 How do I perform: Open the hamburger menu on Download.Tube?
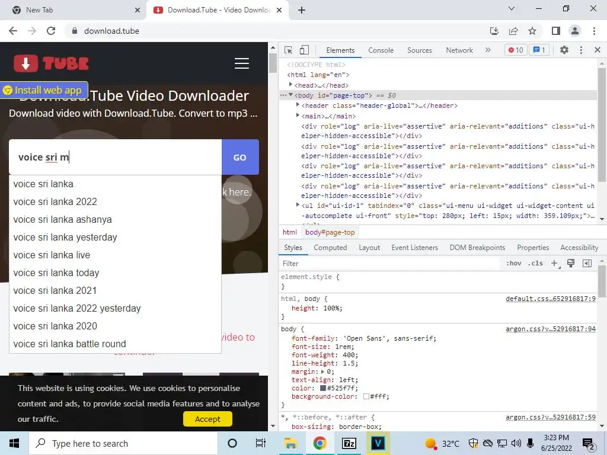pyautogui.click(x=242, y=63)
